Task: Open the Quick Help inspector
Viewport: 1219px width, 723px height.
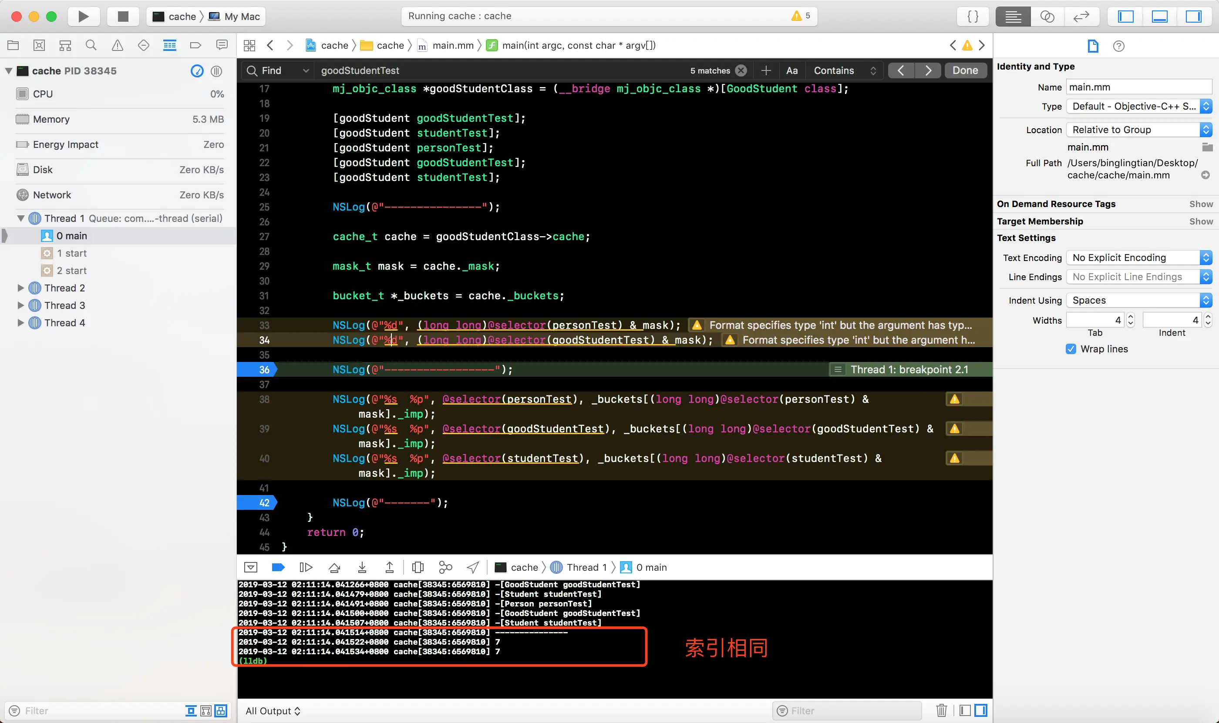Action: [1118, 46]
